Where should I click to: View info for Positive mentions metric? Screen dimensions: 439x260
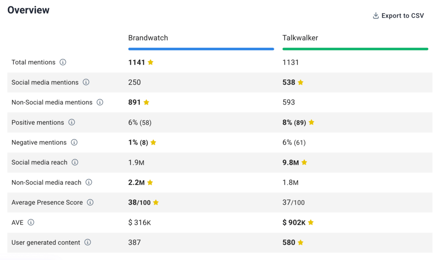(x=72, y=123)
